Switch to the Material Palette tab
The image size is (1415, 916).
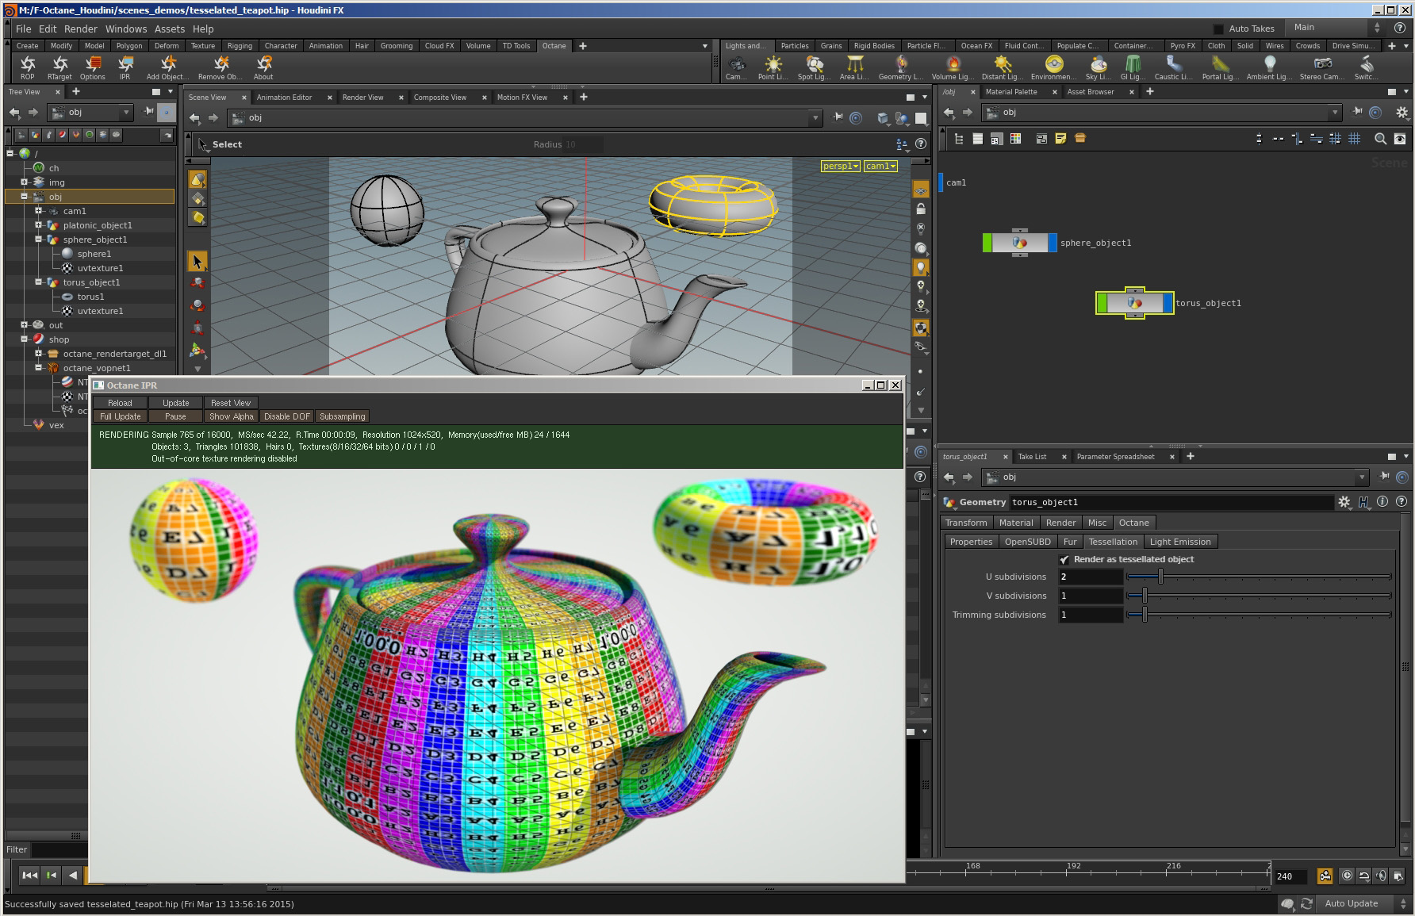pos(1011,92)
